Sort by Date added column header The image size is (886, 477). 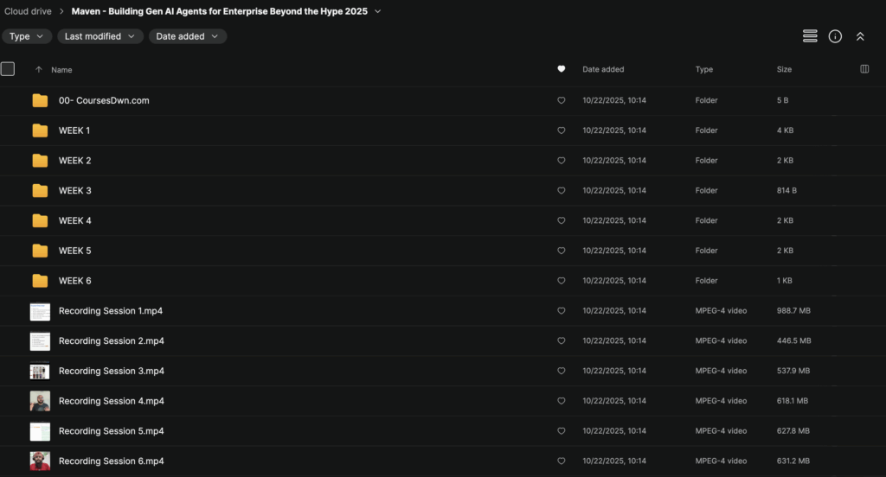click(x=603, y=69)
